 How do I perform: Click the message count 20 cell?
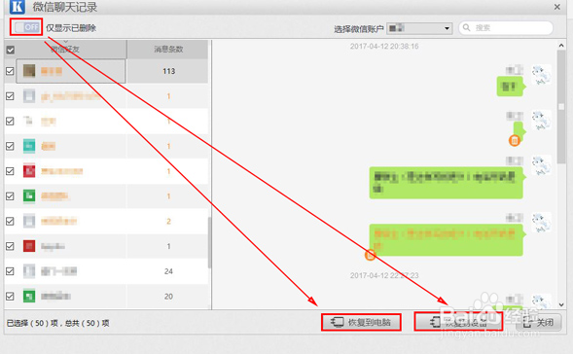pyautogui.click(x=168, y=297)
